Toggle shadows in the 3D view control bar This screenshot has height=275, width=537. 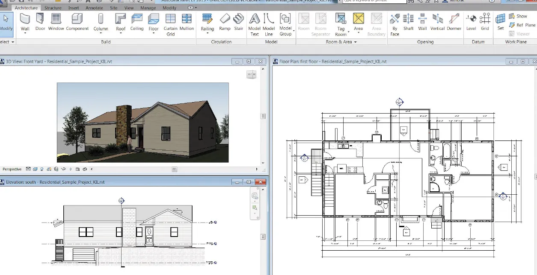49,168
